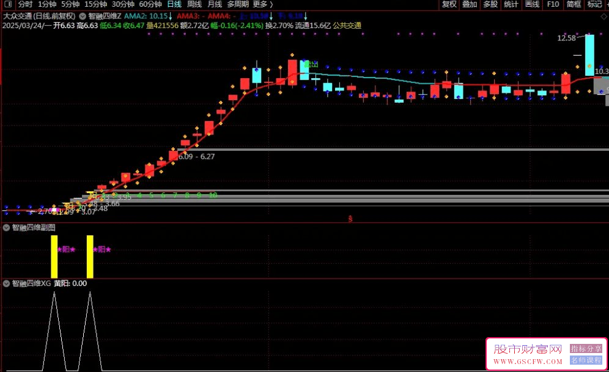Click the 大众交通 (日线.前复权) stock title

click(x=39, y=16)
